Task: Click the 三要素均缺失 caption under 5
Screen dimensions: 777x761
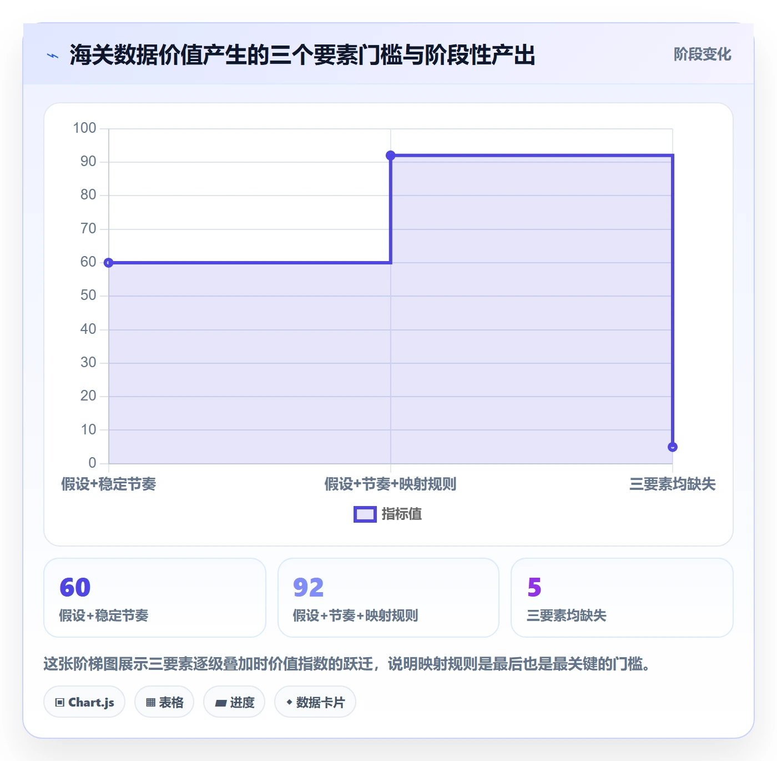Action: (567, 615)
